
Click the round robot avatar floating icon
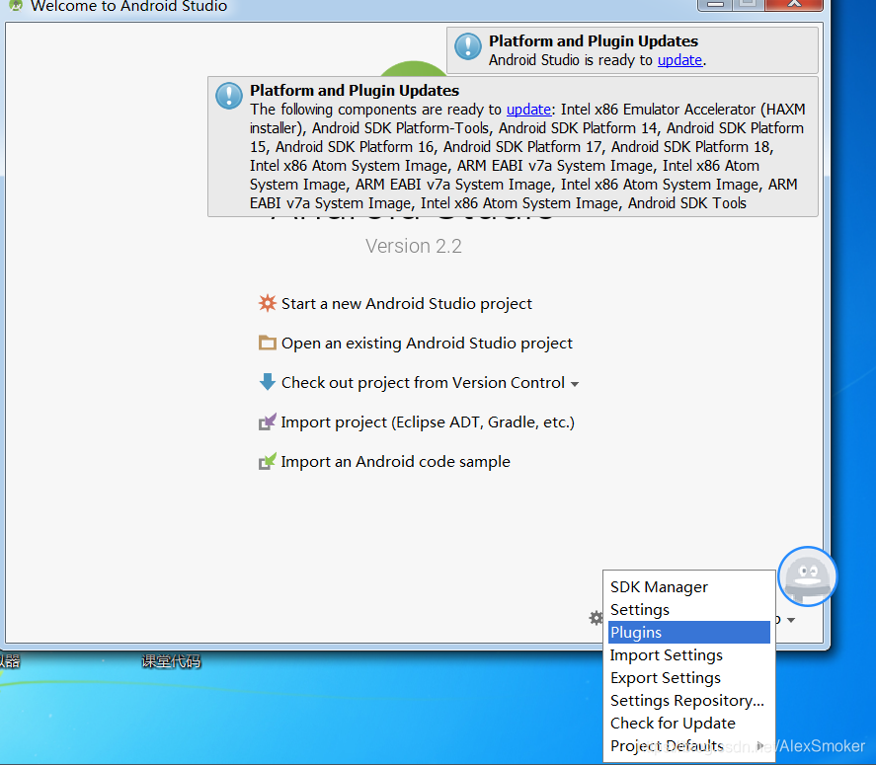coord(807,576)
